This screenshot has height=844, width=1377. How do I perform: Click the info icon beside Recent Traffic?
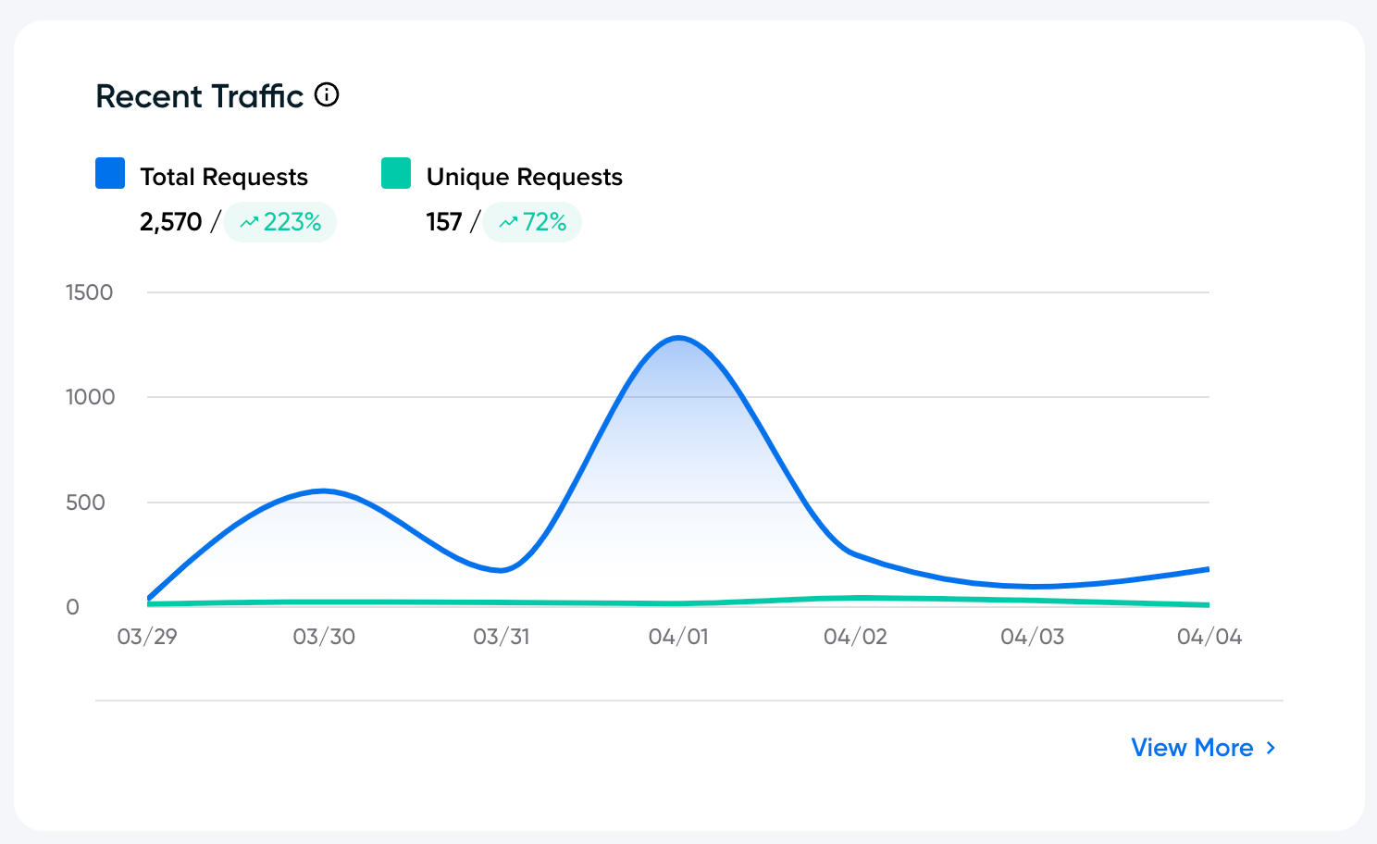(327, 95)
